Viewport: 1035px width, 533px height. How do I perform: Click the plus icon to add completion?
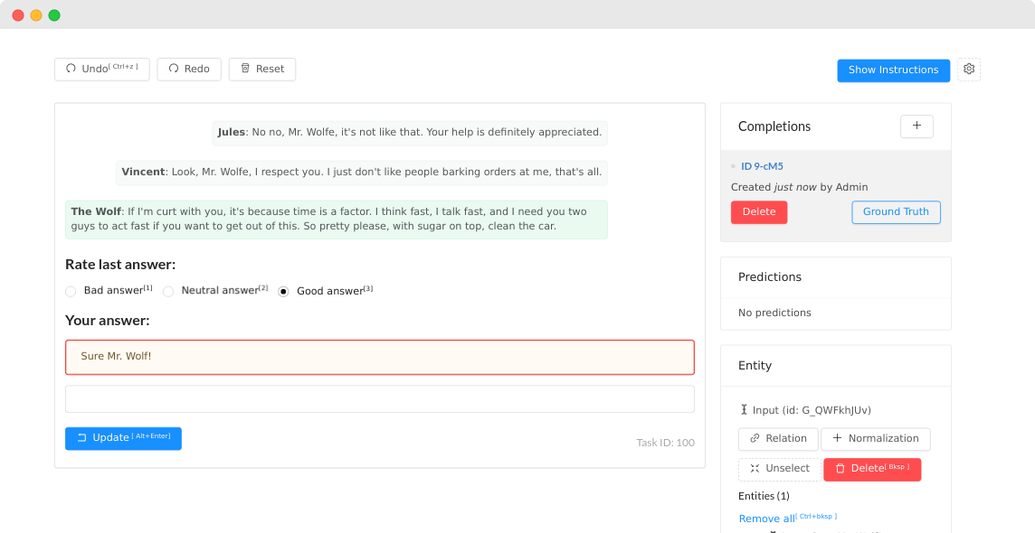coord(916,126)
